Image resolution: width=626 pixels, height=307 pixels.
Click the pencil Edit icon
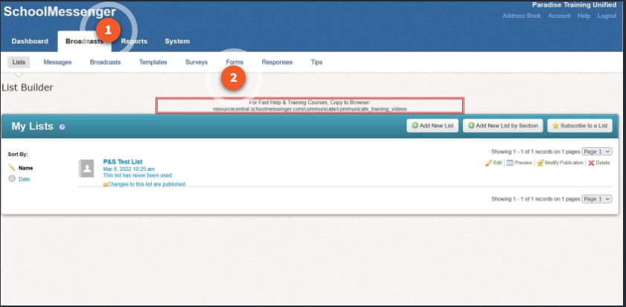click(x=489, y=163)
